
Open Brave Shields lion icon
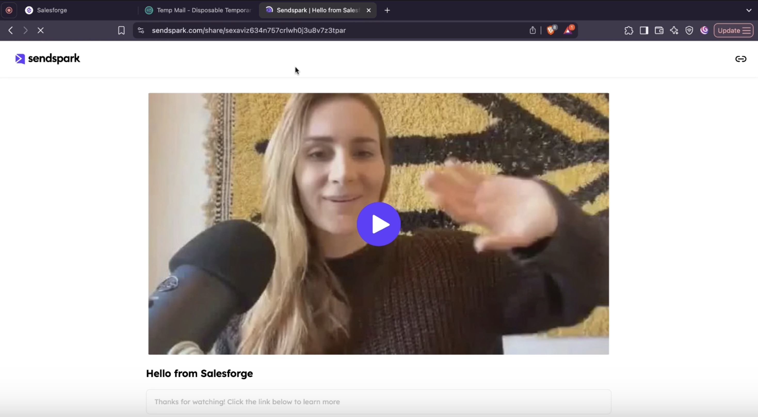click(551, 30)
